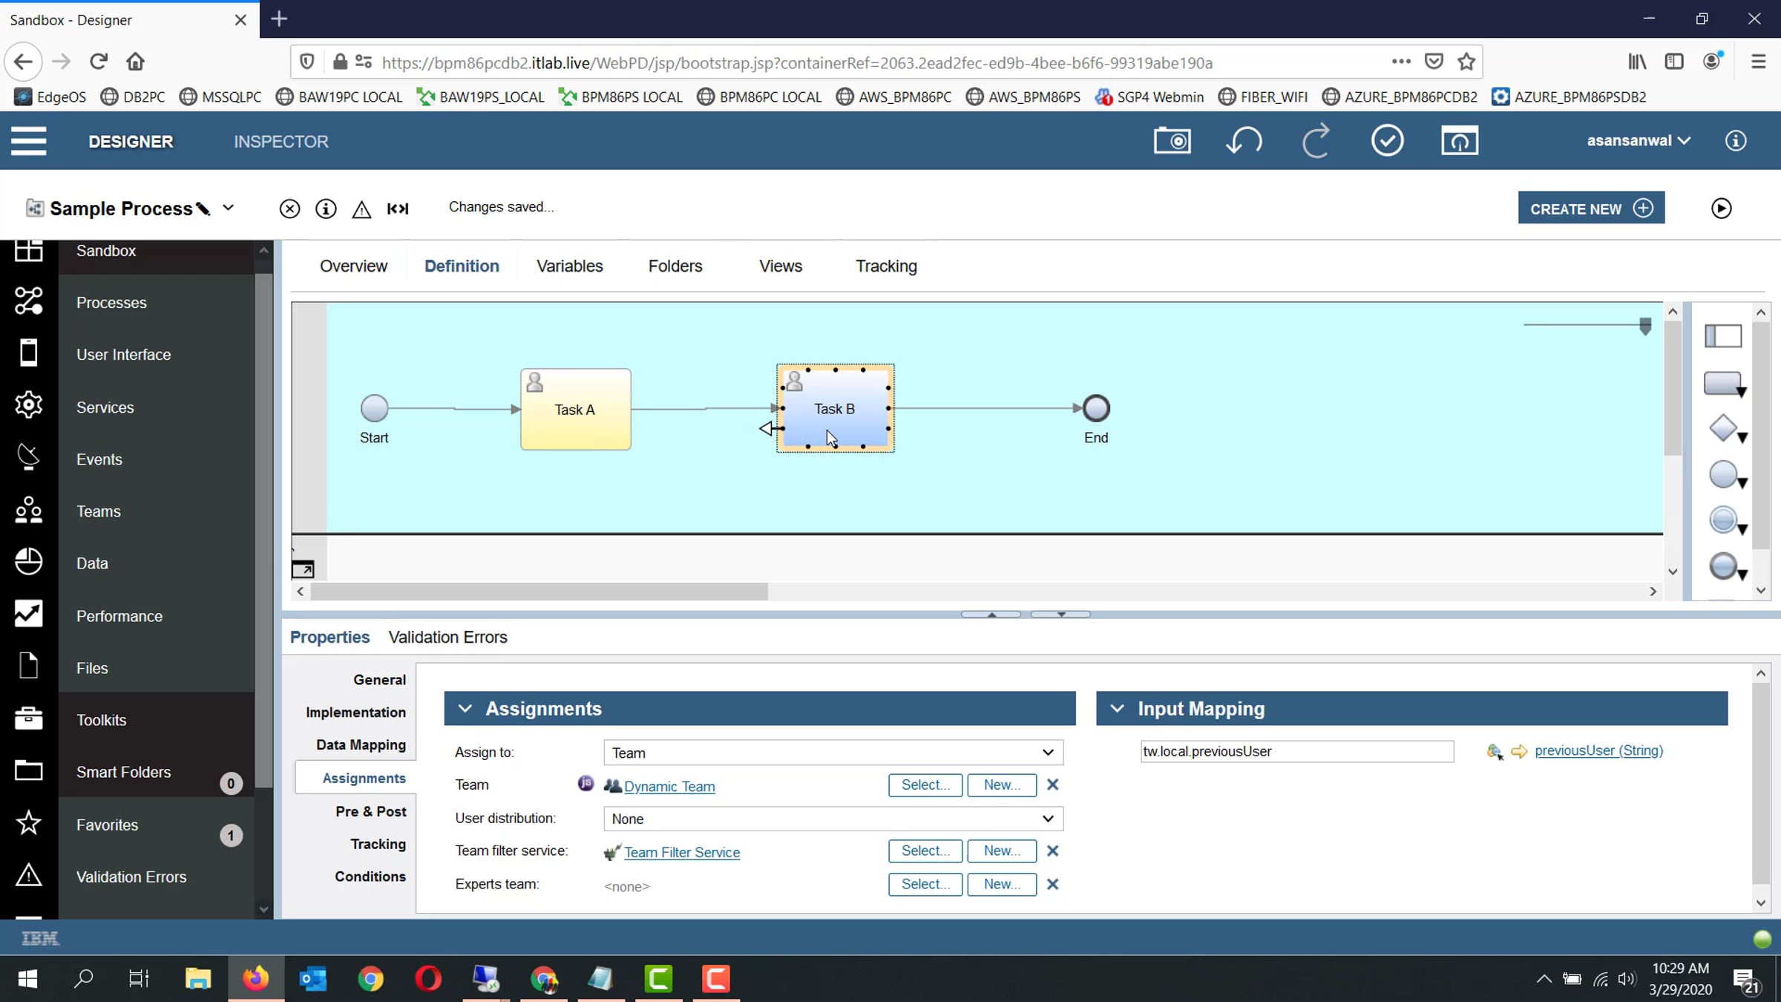1781x1002 pixels.
Task: Switch to the Variables tab
Action: [569, 266]
